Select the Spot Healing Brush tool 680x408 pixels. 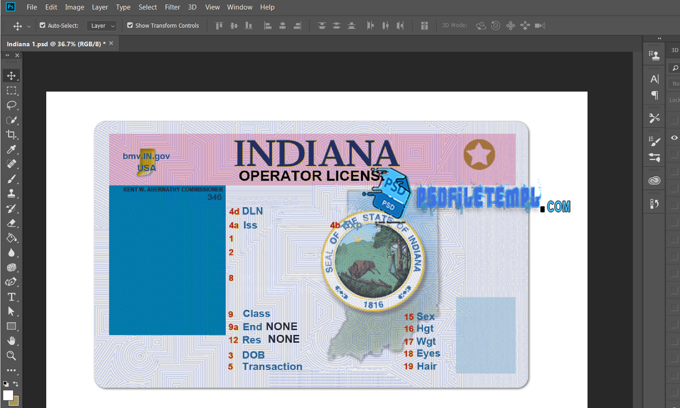(11, 164)
